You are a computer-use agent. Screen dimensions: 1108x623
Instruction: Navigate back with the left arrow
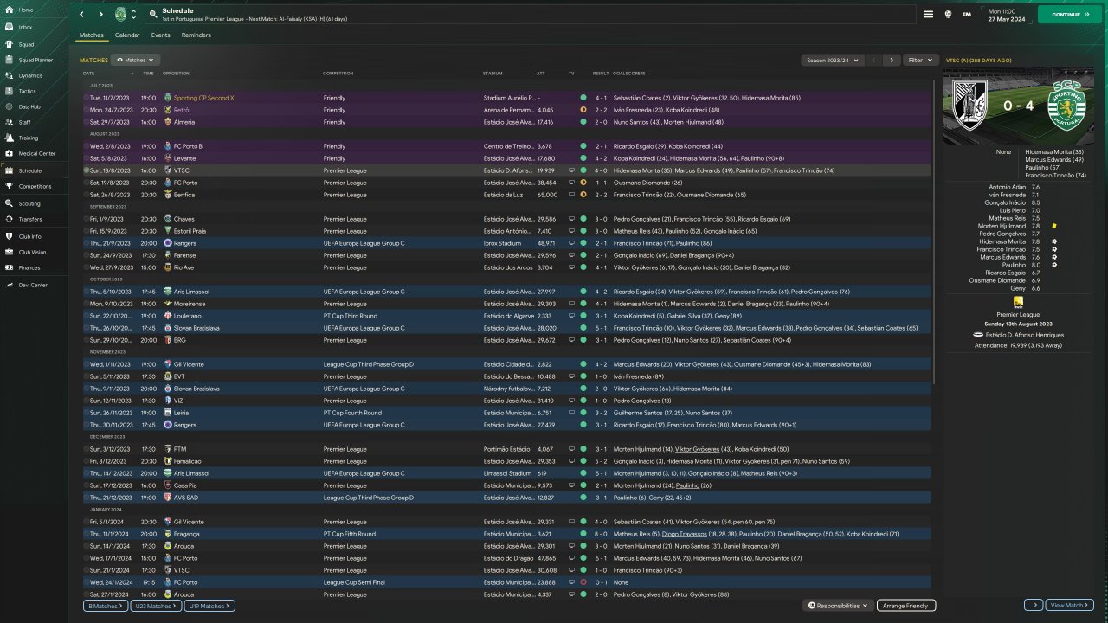coord(82,15)
